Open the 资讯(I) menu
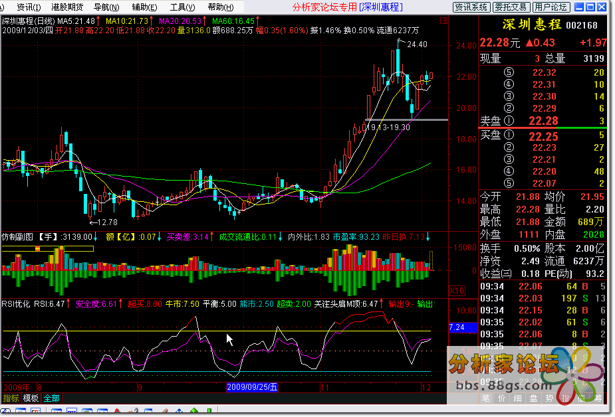Screen dimensions: 615x417 [29, 7]
